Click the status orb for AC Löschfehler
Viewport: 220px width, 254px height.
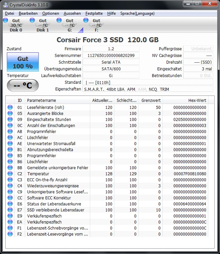(10, 137)
